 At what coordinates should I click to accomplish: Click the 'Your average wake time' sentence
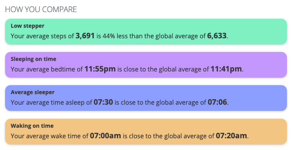click(130, 136)
